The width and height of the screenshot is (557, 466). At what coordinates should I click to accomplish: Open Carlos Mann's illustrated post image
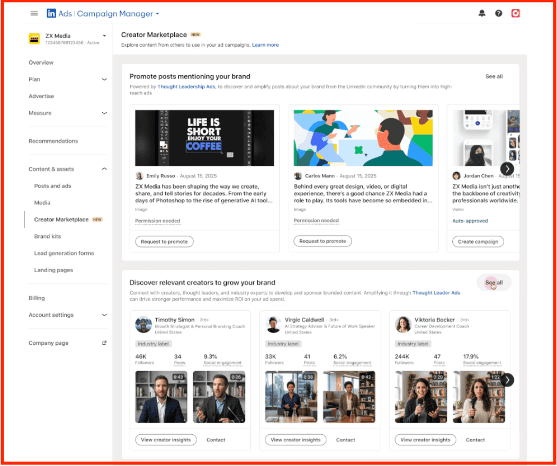point(363,138)
